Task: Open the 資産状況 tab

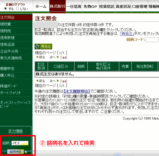Action: click(x=123, y=6)
